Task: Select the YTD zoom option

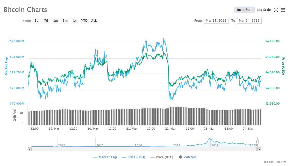Action: click(84, 21)
